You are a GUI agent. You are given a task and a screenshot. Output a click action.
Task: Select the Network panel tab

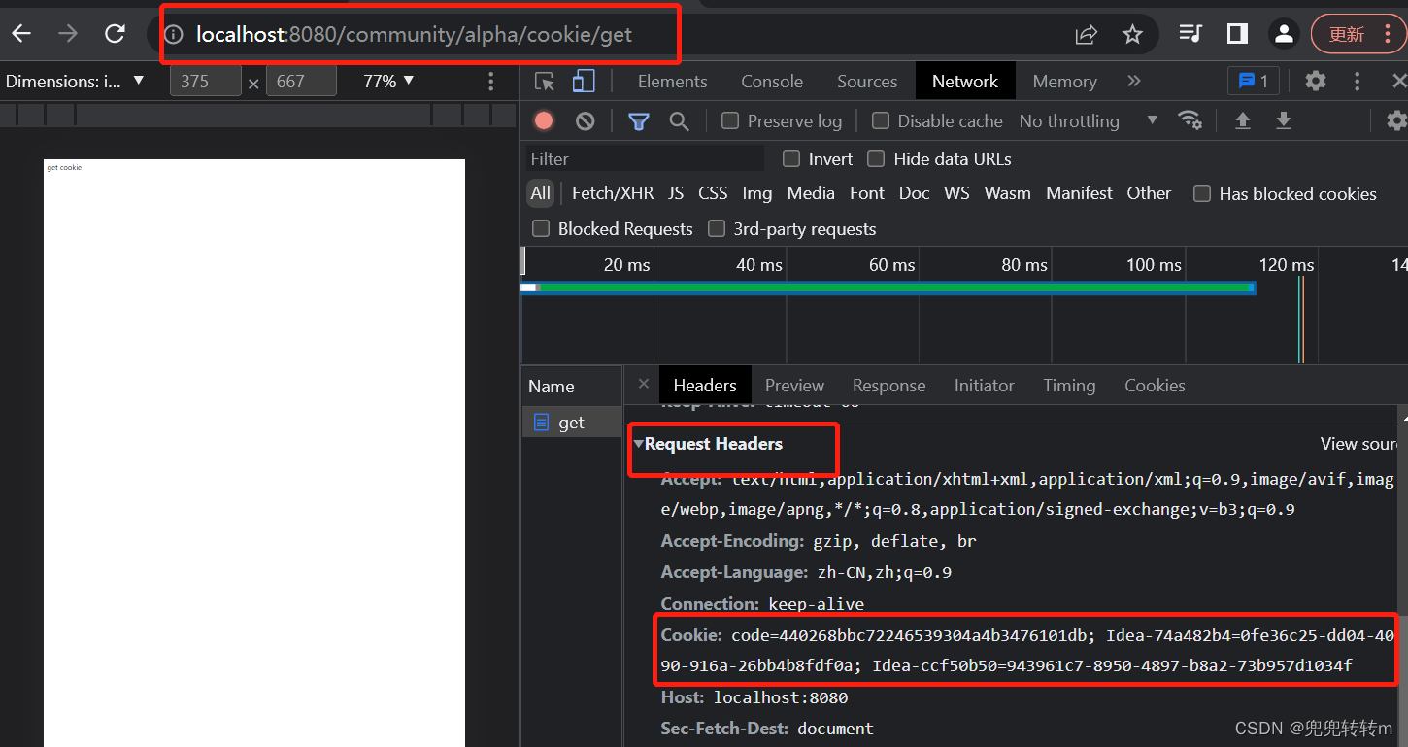(965, 82)
